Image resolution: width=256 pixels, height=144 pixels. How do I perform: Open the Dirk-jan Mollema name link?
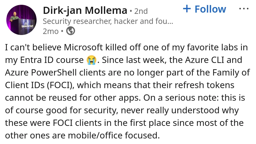(x=85, y=11)
